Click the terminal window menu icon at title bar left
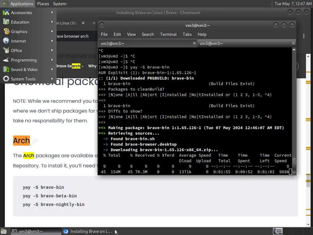 (x=102, y=25)
